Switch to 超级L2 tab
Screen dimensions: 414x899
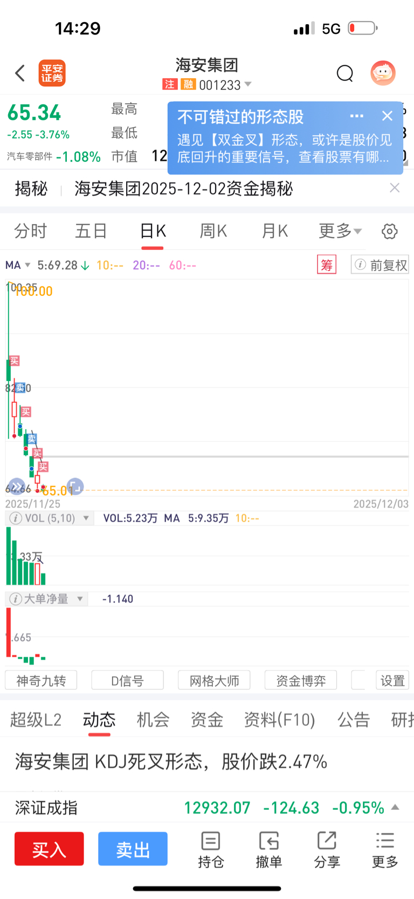tap(36, 720)
